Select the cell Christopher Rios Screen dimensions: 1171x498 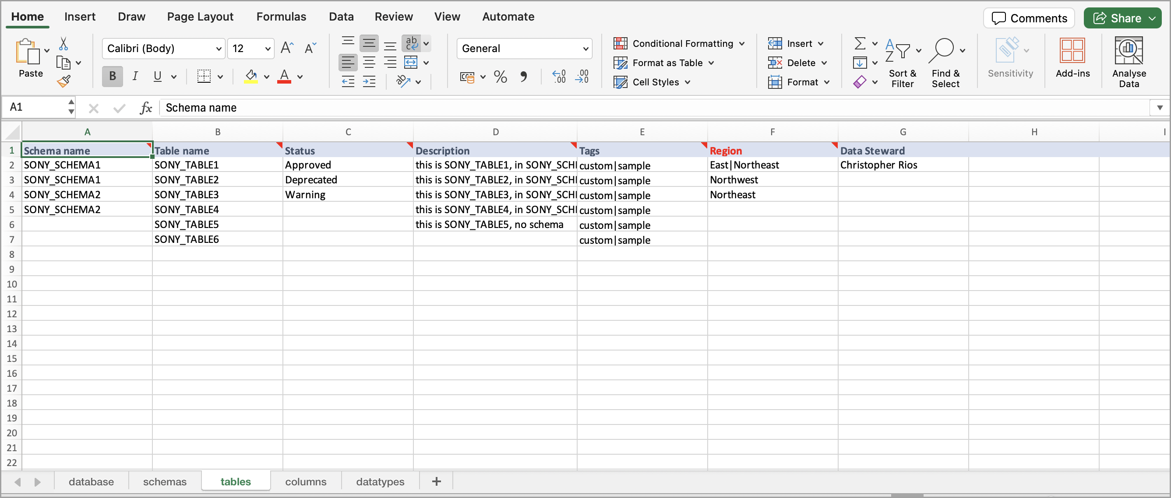(x=903, y=165)
